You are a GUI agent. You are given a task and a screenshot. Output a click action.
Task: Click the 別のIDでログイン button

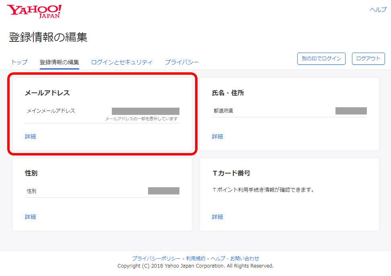point(321,59)
